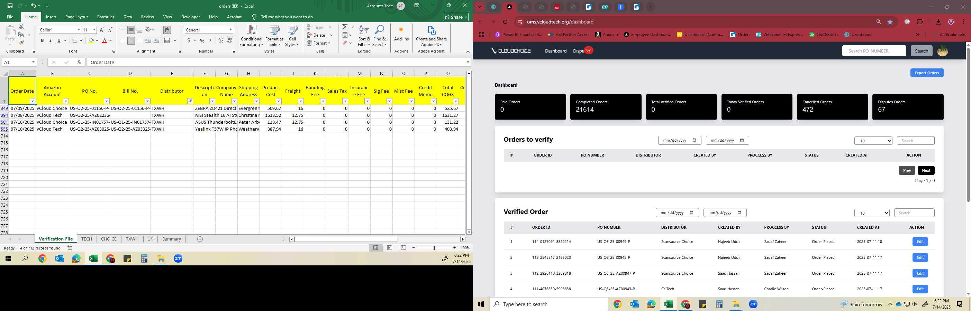The width and height of the screenshot is (971, 311).
Task: Open Format as Table gallery
Action: (x=274, y=36)
